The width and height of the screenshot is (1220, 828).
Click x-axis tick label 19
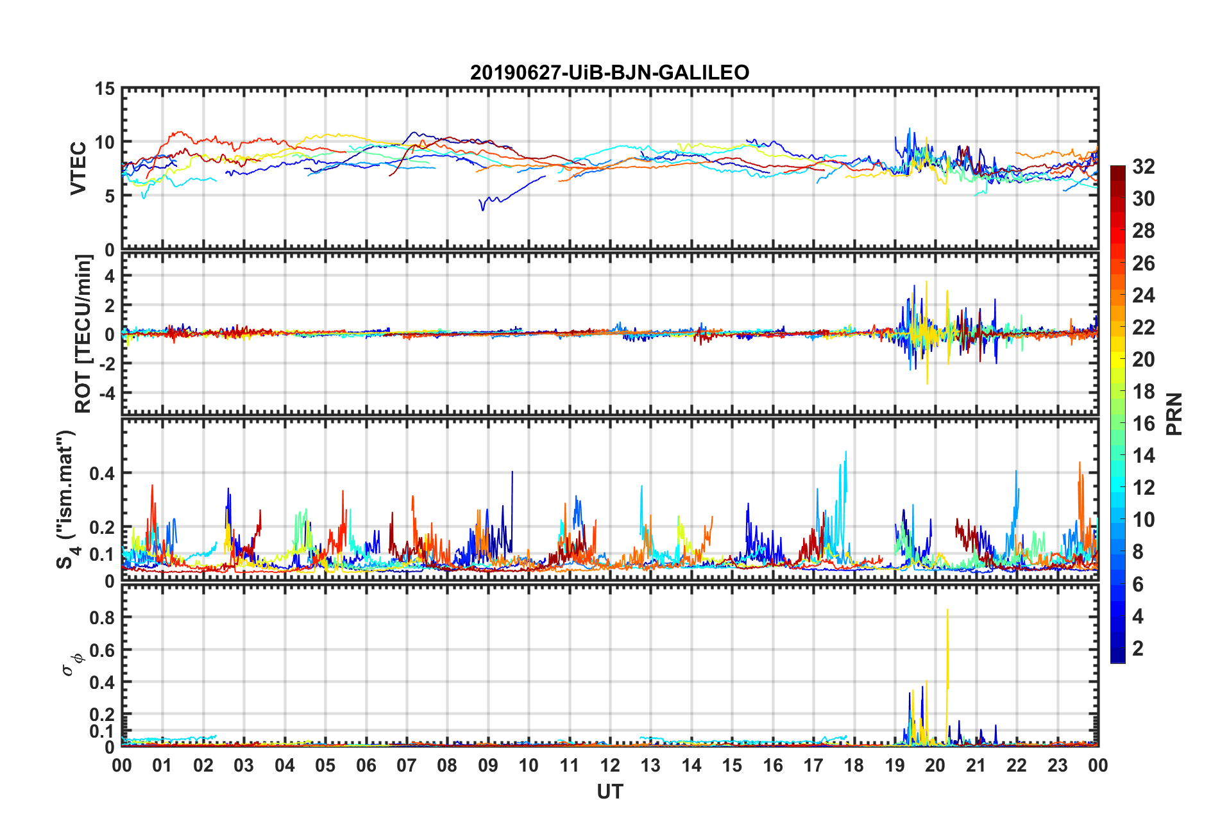tap(895, 765)
